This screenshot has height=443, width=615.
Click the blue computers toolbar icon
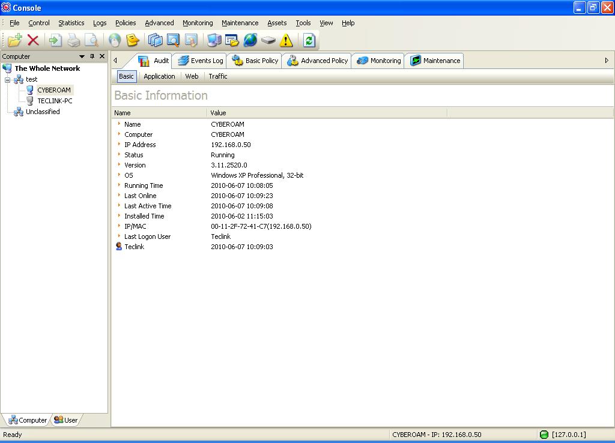pos(214,40)
